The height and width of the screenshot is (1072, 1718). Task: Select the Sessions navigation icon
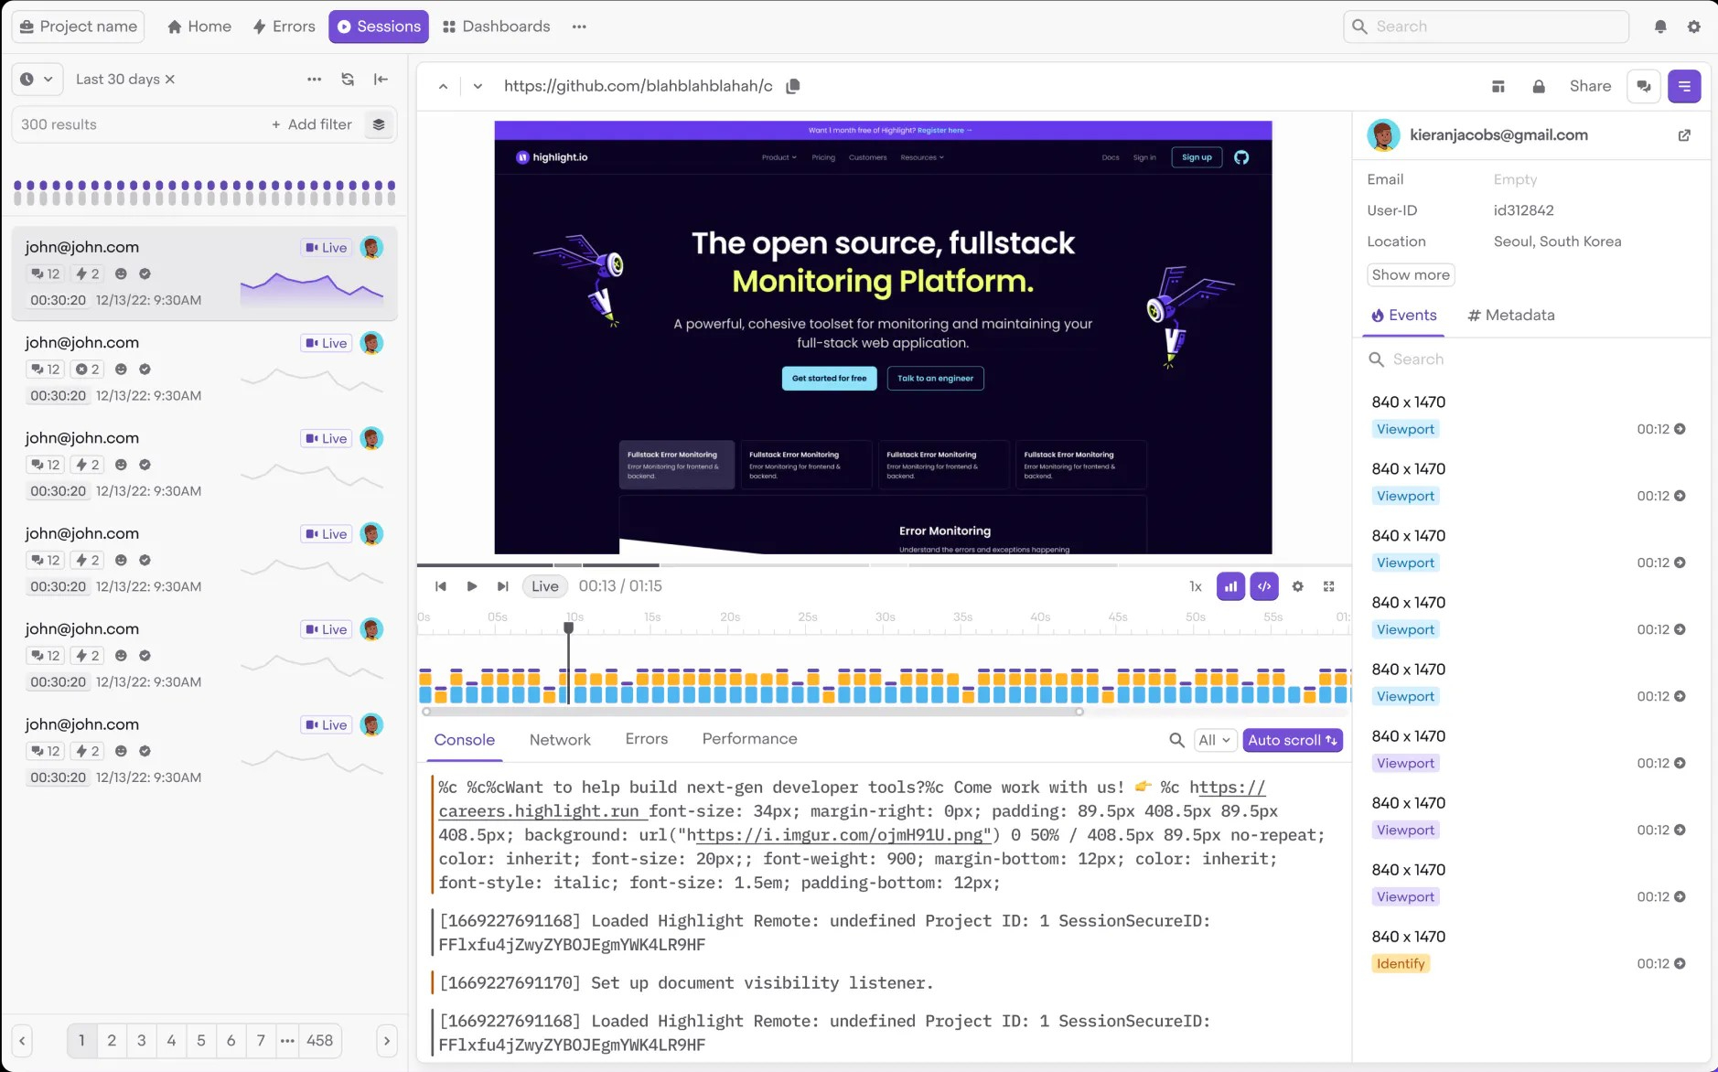point(345,26)
